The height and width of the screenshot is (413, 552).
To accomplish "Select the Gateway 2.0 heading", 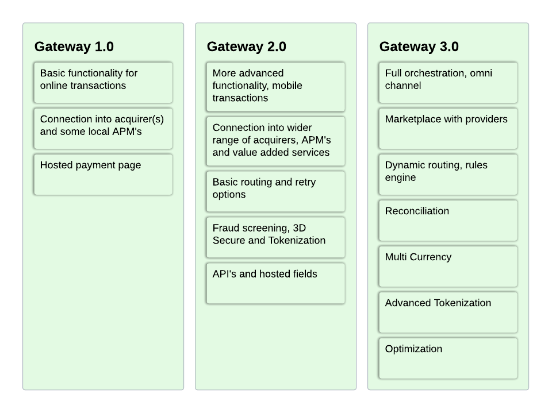I will point(247,47).
